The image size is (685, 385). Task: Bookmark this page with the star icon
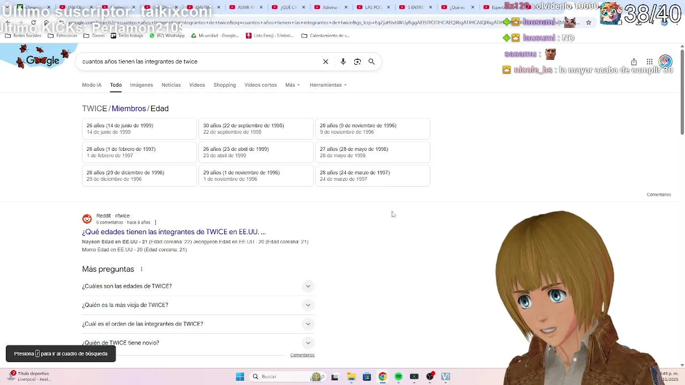click(x=589, y=22)
